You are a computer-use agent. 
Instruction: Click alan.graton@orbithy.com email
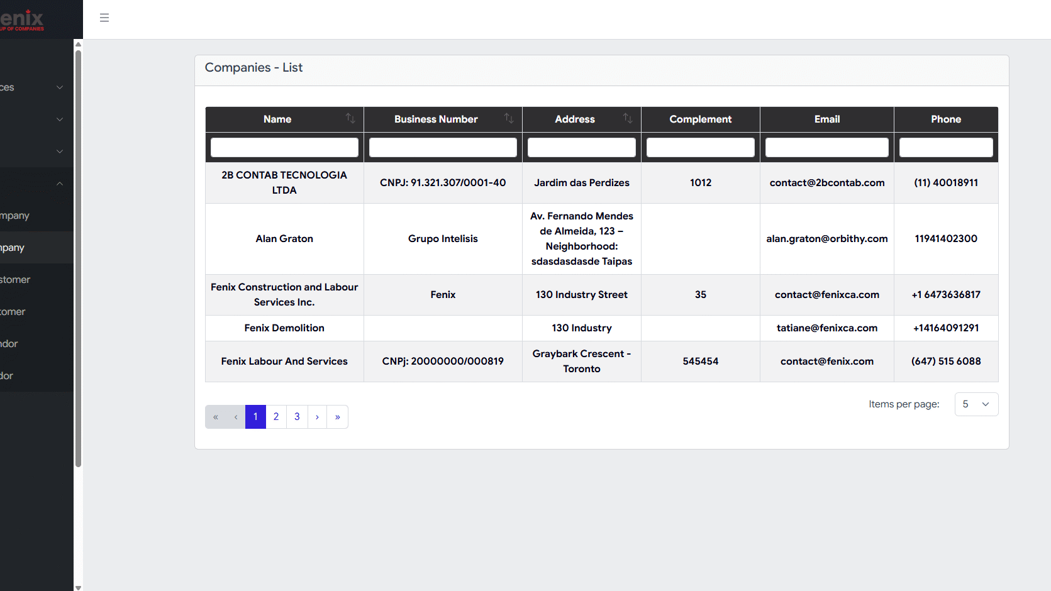(x=827, y=239)
